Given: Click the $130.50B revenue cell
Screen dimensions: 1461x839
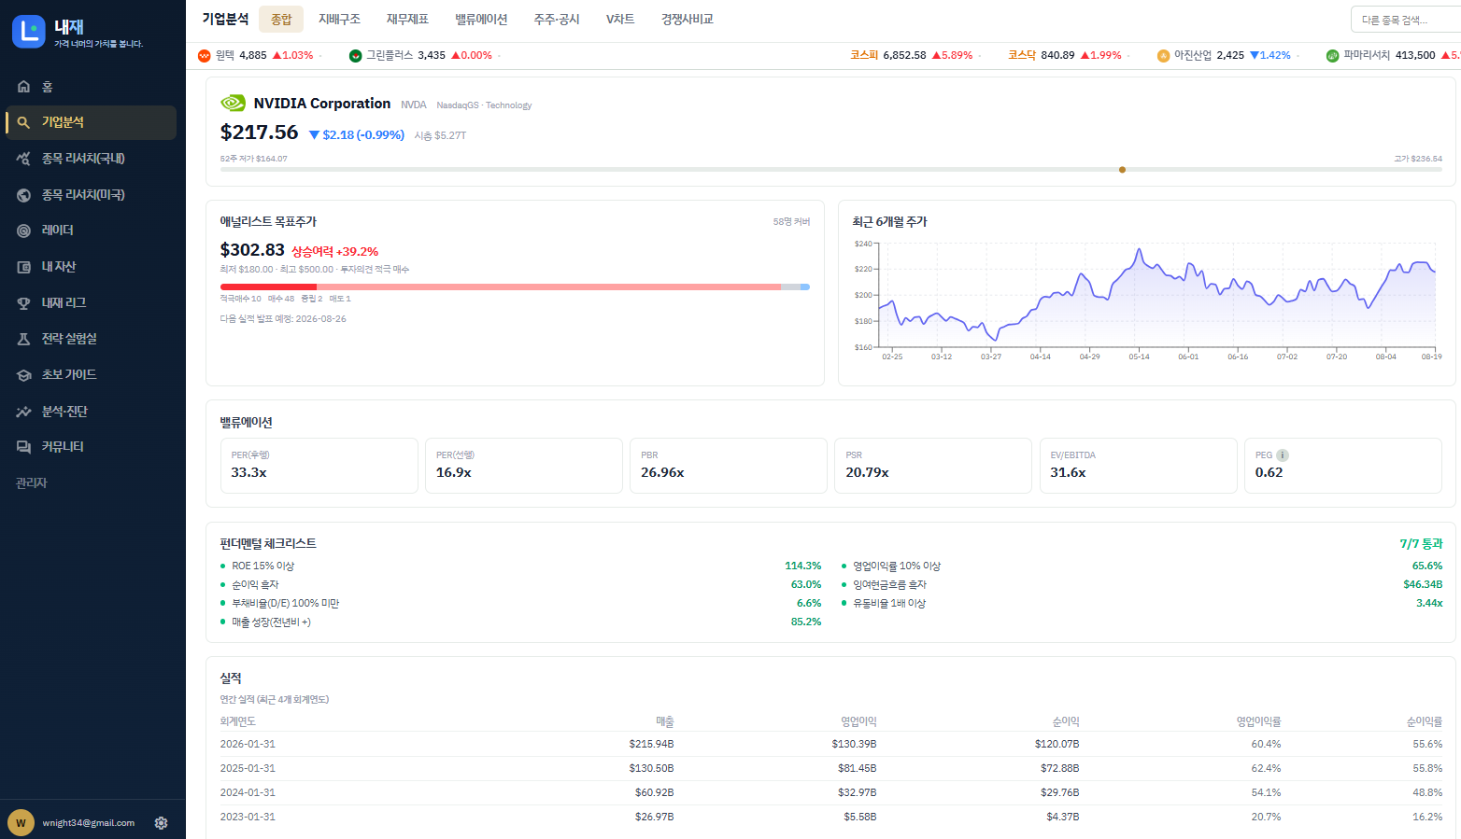Looking at the screenshot, I should (x=652, y=769).
